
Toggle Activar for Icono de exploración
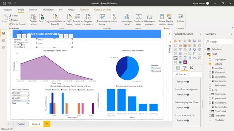coord(186,120)
